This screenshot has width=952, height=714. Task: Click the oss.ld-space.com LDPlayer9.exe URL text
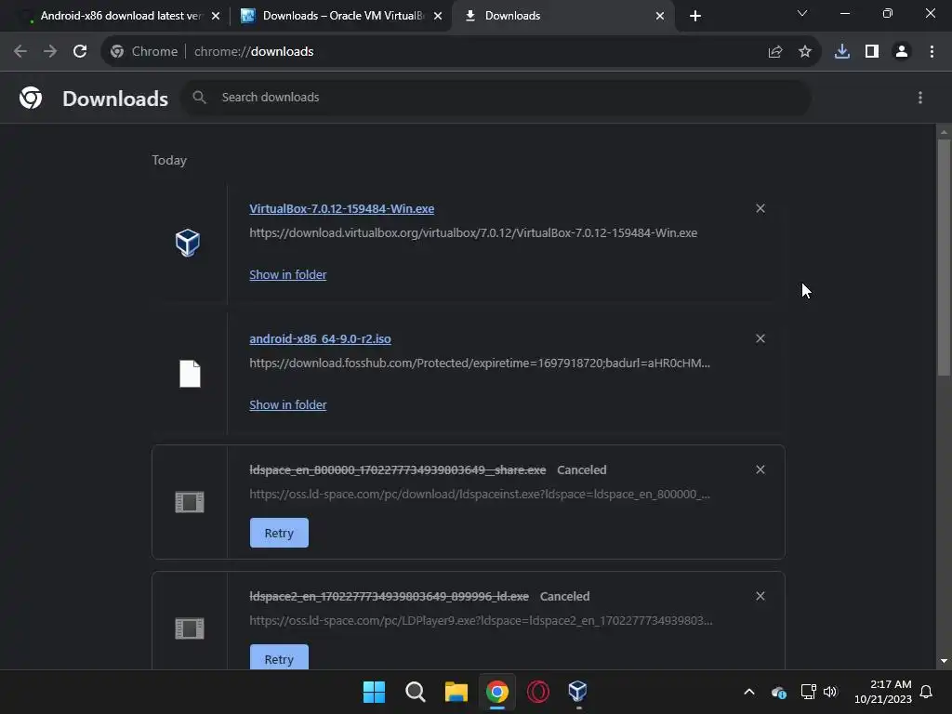(x=481, y=620)
